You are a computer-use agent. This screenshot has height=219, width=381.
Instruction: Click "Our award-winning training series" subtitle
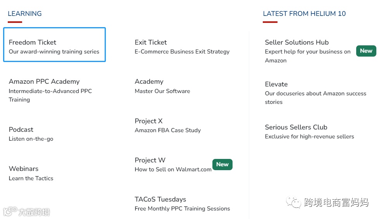coord(54,52)
